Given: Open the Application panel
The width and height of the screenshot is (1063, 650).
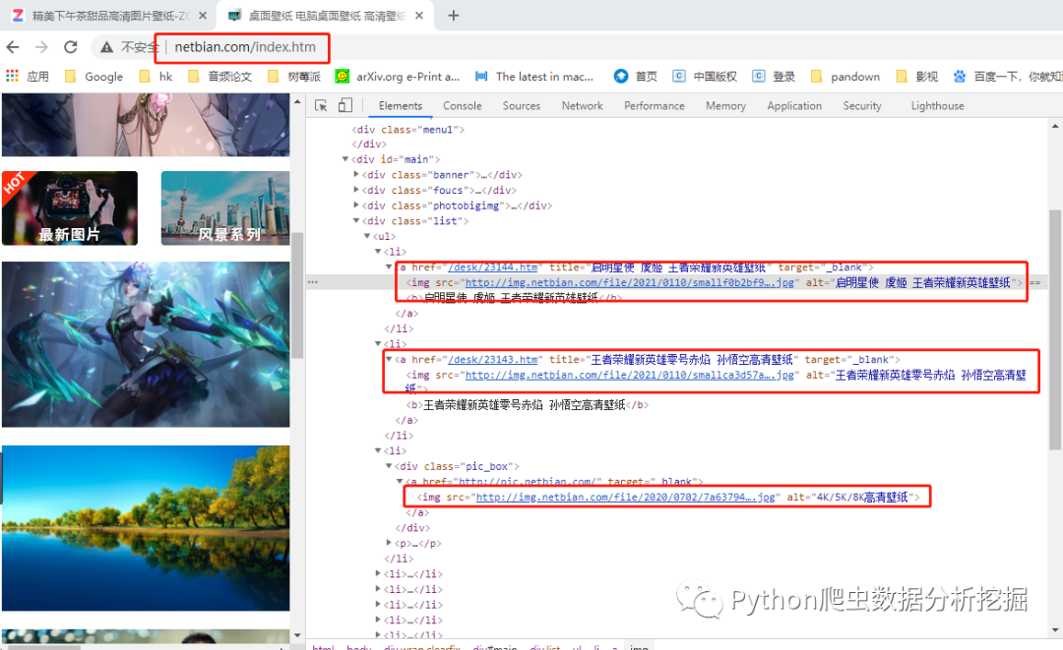Looking at the screenshot, I should point(794,105).
